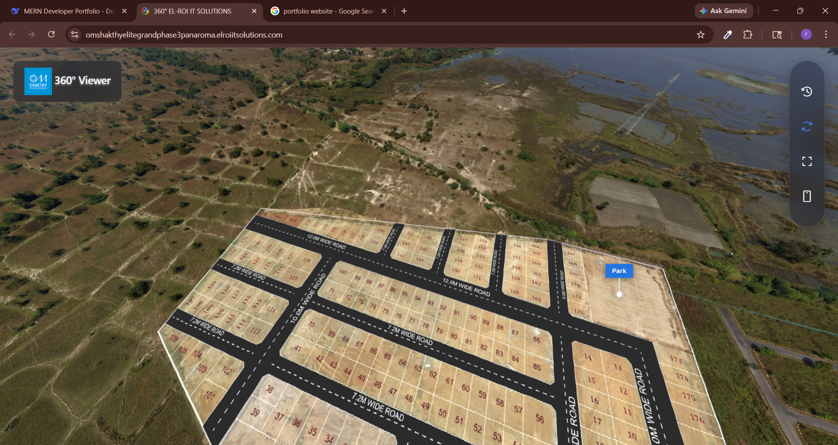The width and height of the screenshot is (838, 445).
Task: Toggle the auto-rotate refresh icon
Action: point(807,127)
